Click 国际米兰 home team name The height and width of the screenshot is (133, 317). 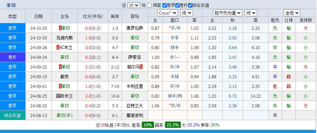coord(65,96)
